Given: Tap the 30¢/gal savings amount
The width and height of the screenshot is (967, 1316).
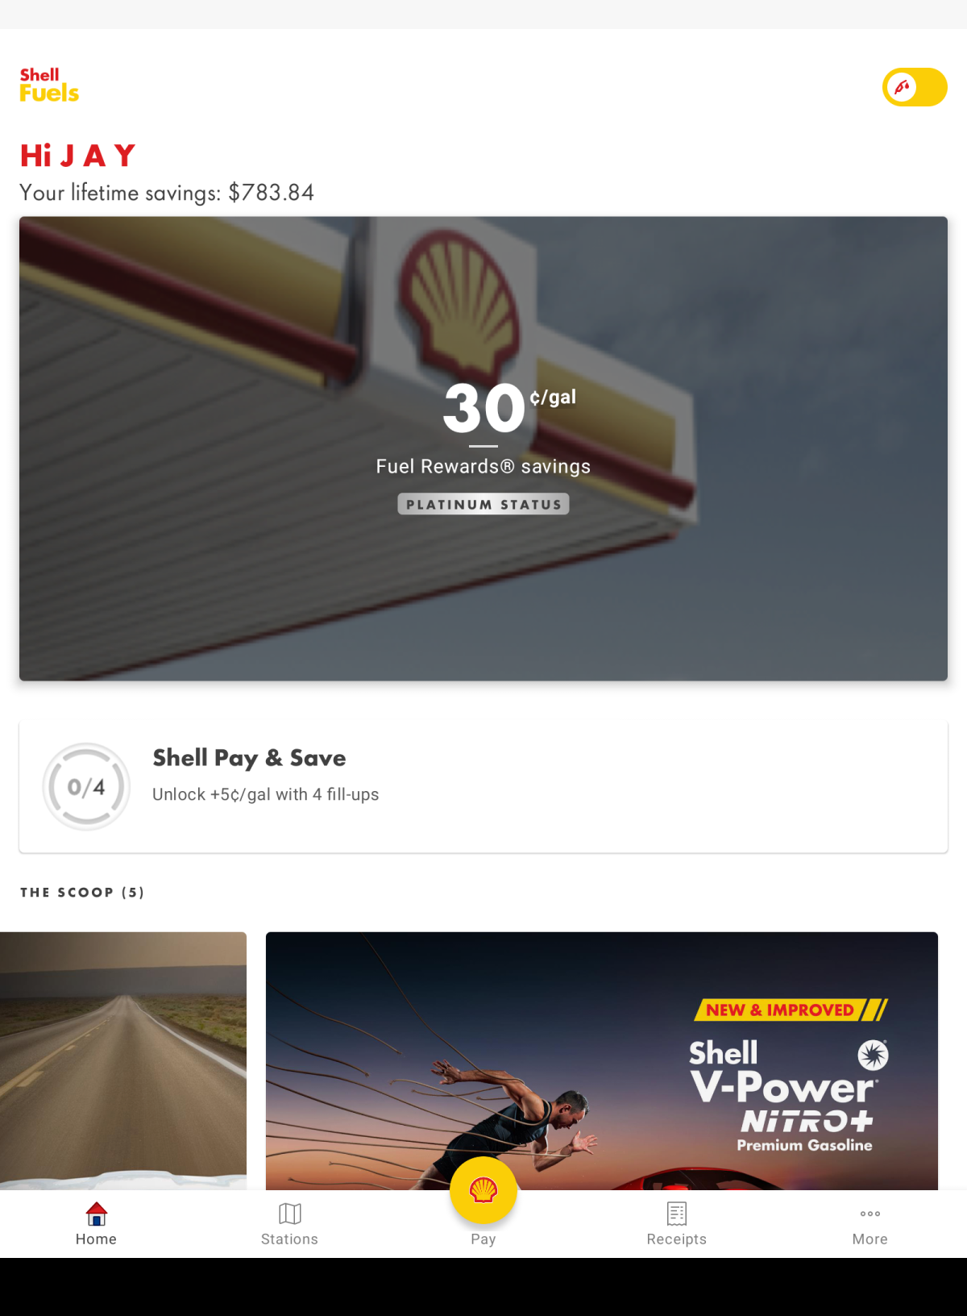Looking at the screenshot, I should click(509, 408).
